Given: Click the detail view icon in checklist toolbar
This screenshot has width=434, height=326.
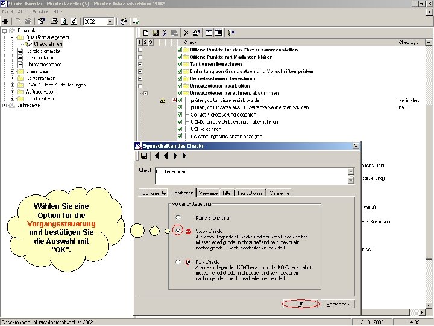Looking at the screenshot, I should coord(218,33).
